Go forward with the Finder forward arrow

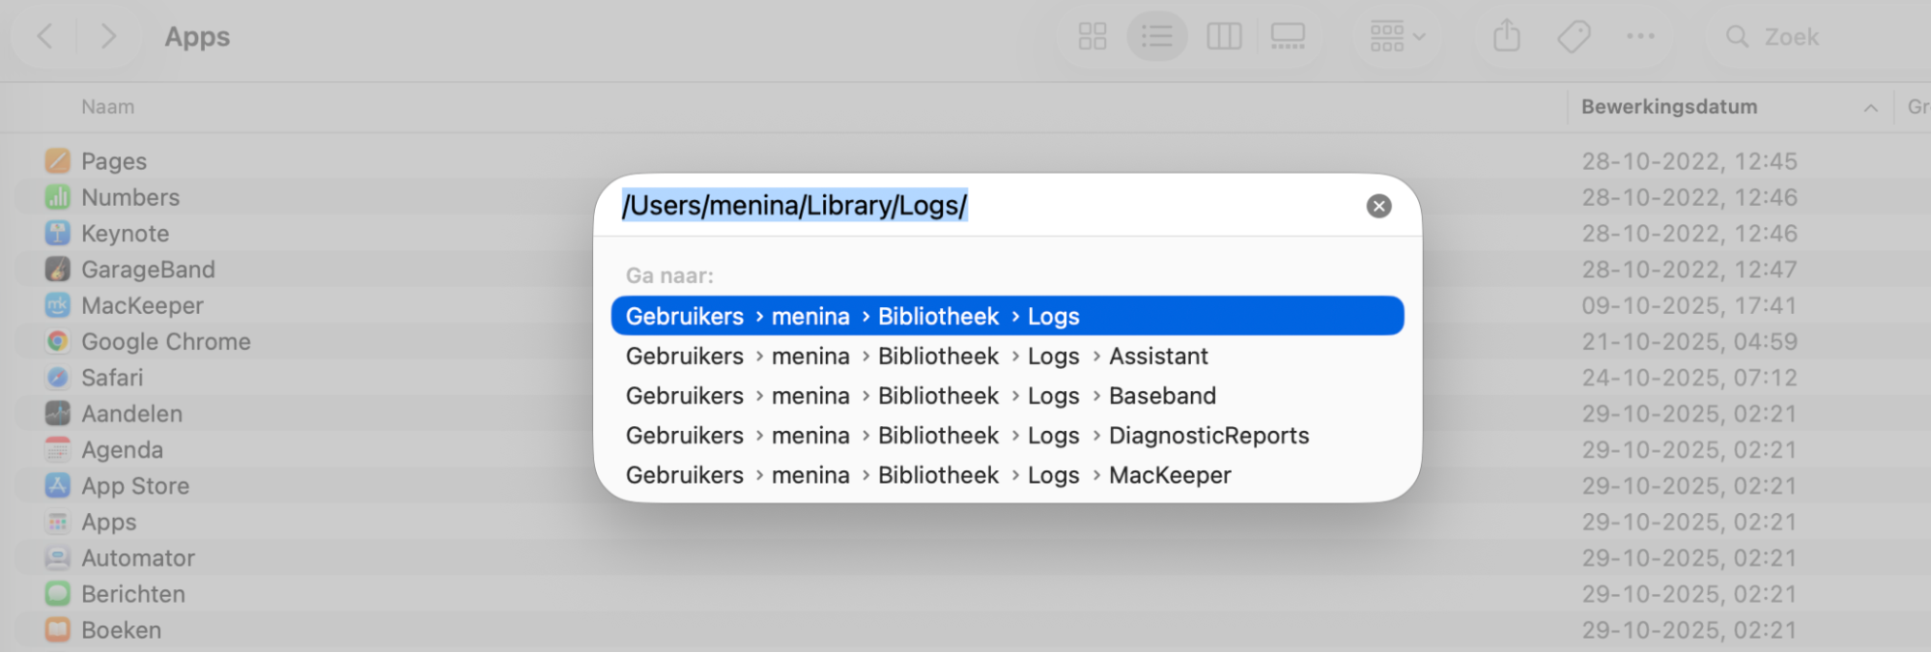[108, 37]
